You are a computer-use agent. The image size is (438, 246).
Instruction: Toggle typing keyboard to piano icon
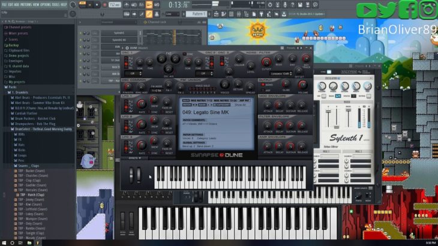click(x=127, y=14)
